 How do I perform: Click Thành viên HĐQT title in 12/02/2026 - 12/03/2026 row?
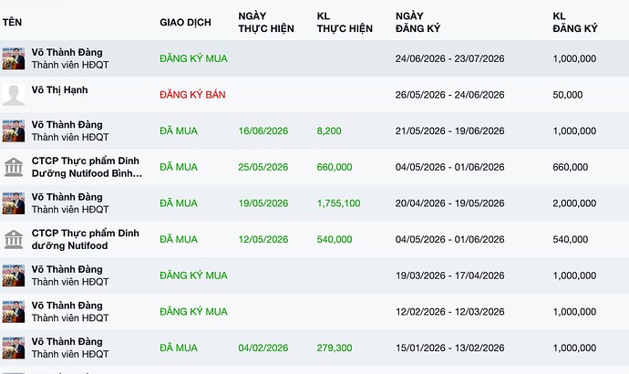click(x=70, y=317)
